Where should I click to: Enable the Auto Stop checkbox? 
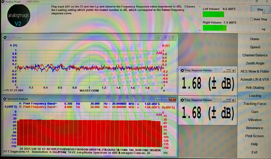(x=252, y=19)
